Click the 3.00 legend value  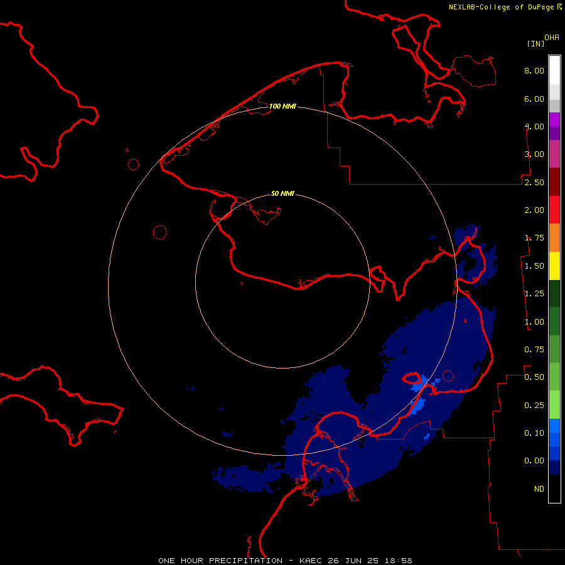[534, 154]
